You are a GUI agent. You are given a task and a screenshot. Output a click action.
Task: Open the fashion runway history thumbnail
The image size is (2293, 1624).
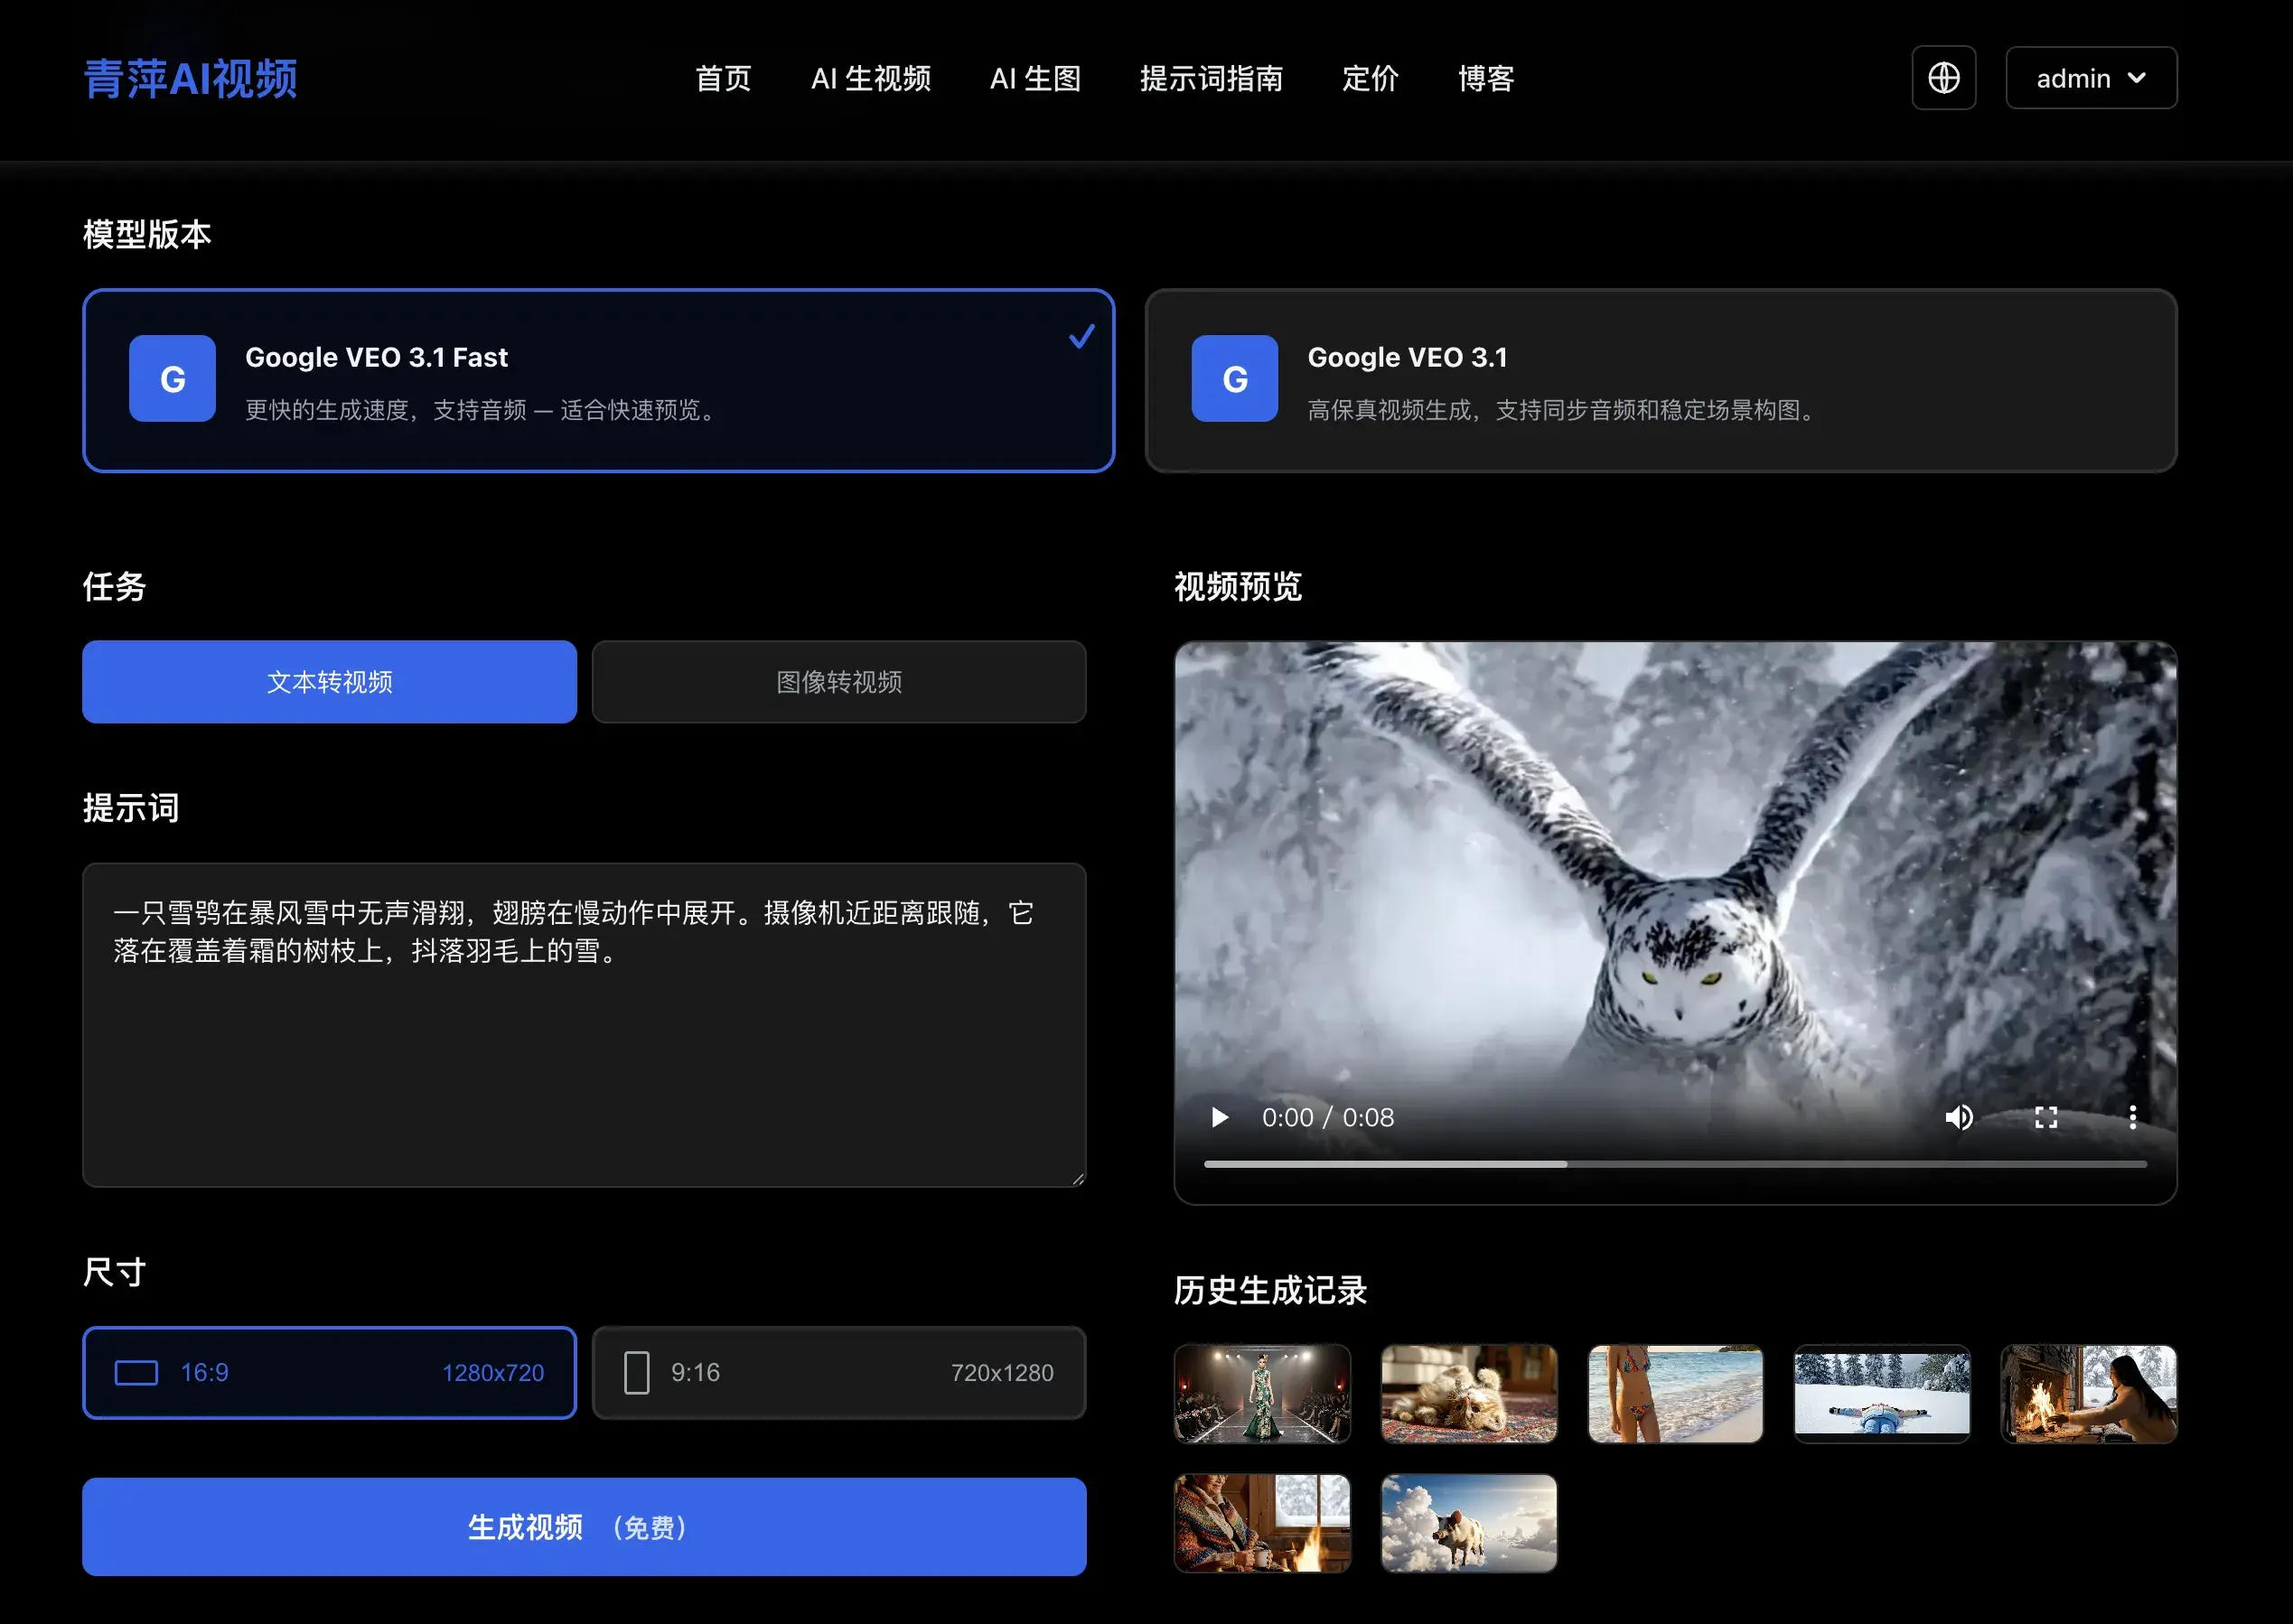click(x=1263, y=1394)
